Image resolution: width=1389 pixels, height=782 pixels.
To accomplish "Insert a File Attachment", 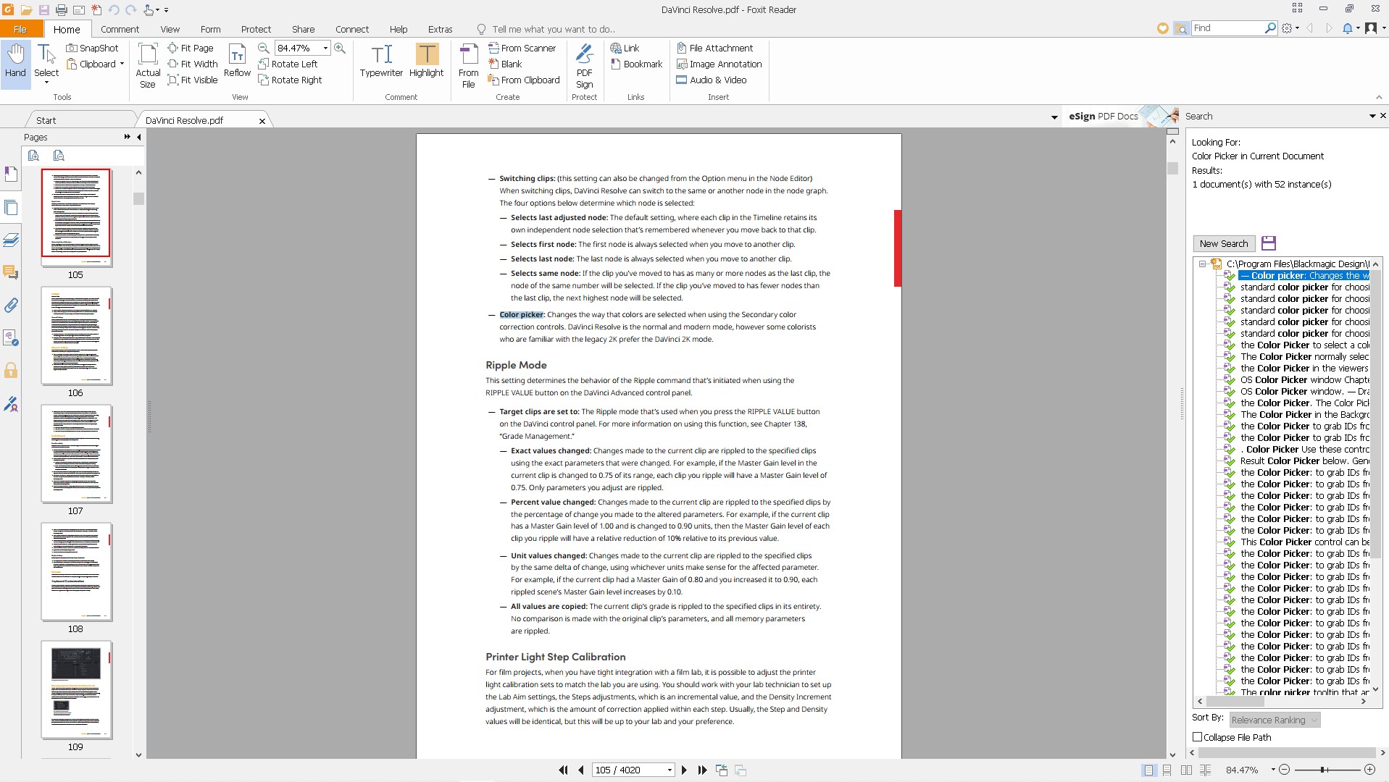I will [x=714, y=48].
